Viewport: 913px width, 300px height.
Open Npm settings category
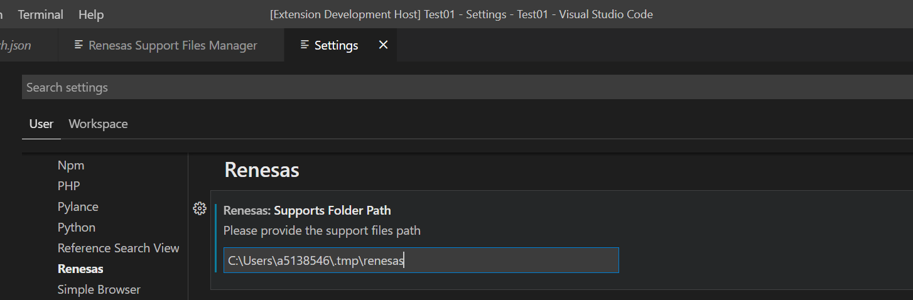coord(71,165)
